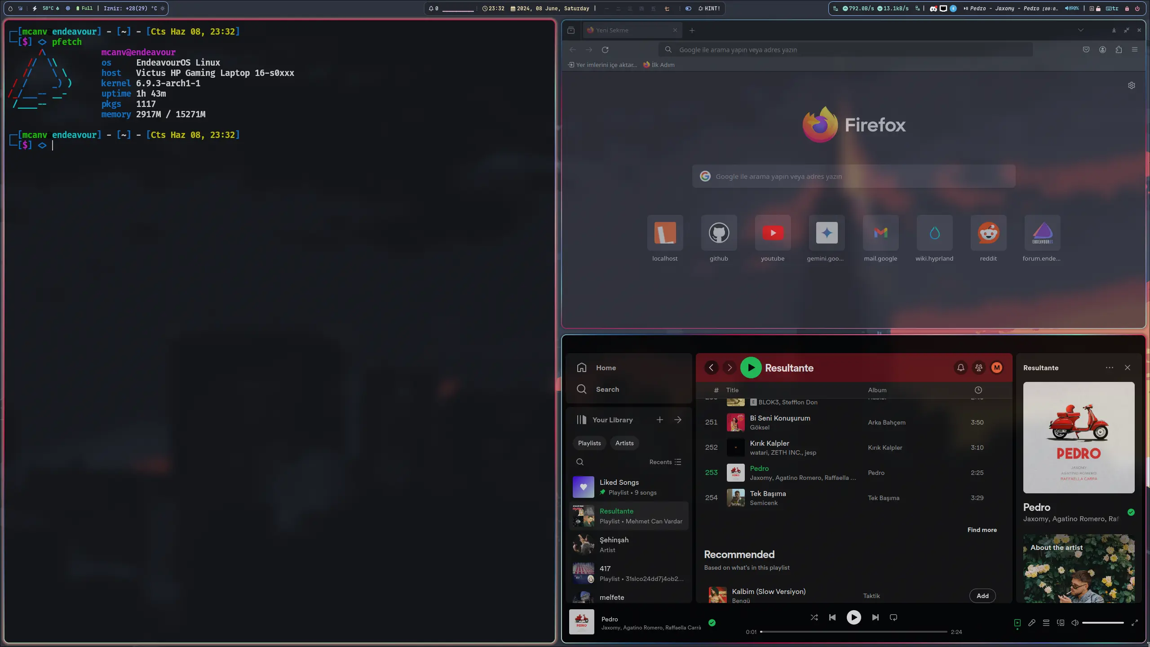Open the lyrics microphone icon
The height and width of the screenshot is (647, 1150).
[x=1032, y=623]
